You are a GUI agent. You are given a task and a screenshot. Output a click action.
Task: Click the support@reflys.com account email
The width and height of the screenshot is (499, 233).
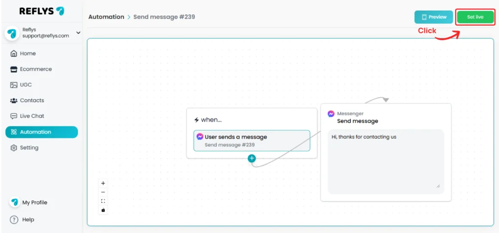[x=45, y=36]
